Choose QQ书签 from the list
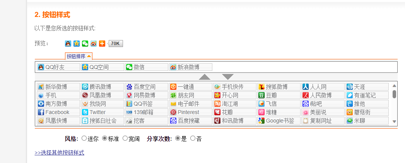This screenshot has height=163, width=405. [x=147, y=104]
